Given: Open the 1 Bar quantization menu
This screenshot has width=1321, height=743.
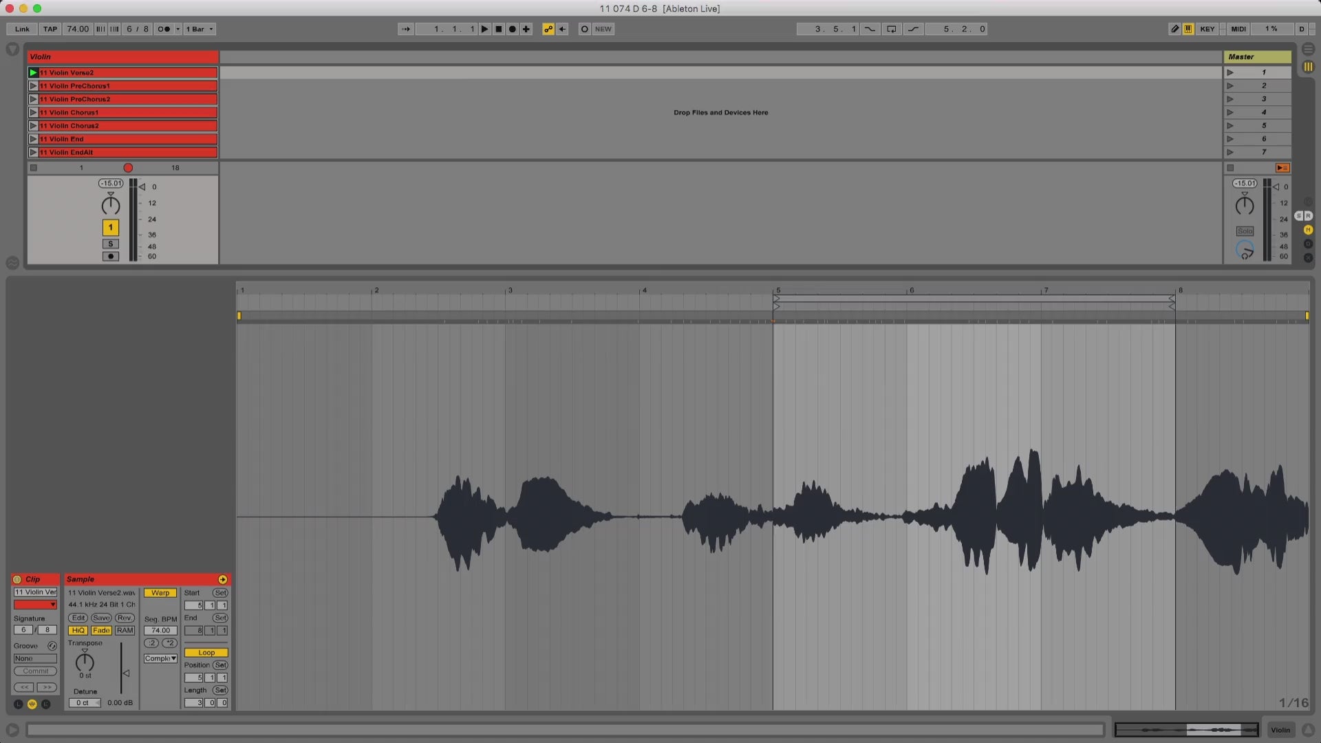Looking at the screenshot, I should click(x=200, y=29).
